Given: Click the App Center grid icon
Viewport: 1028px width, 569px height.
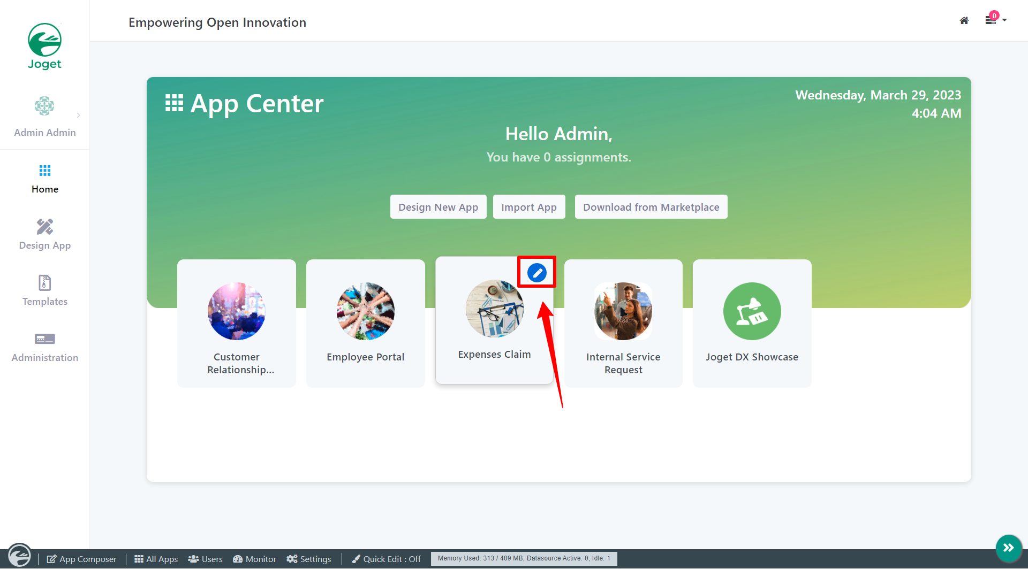Looking at the screenshot, I should [x=174, y=103].
